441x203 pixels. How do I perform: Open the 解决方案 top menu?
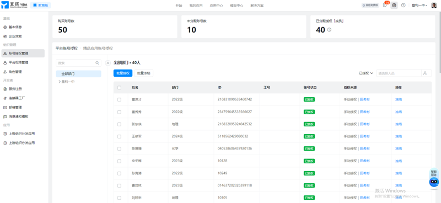[257, 6]
